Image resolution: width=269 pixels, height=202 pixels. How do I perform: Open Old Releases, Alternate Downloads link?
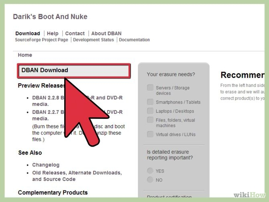[x=77, y=176]
